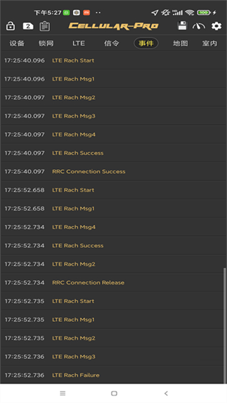Open the Android recent apps menu button
The height and width of the screenshot is (403, 227).
click(62, 393)
